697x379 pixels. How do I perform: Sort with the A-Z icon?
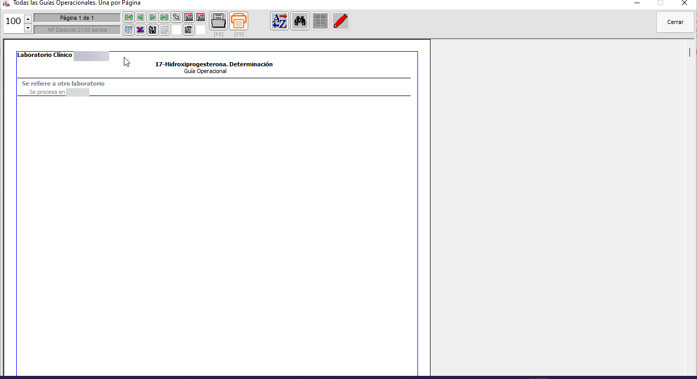click(x=280, y=21)
